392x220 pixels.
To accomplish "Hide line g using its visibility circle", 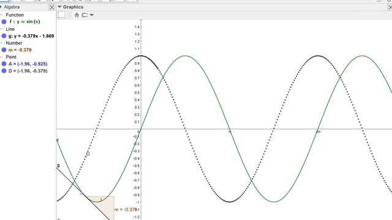I will pyautogui.click(x=4, y=36).
